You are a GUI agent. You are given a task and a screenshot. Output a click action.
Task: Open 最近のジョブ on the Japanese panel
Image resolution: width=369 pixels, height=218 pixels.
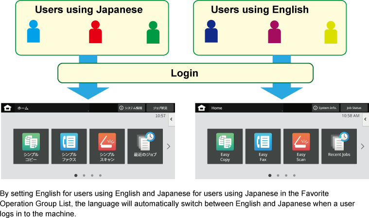145,146
